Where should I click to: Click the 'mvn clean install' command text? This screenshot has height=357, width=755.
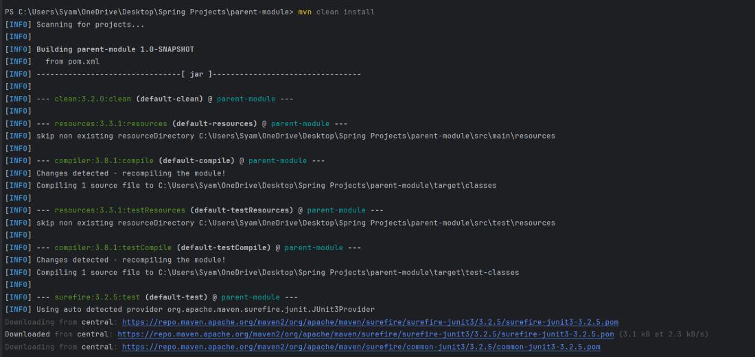click(336, 12)
